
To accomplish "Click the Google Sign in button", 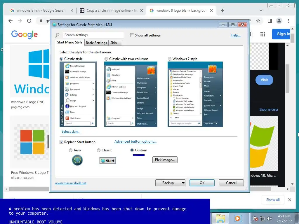I will click(x=281, y=34).
